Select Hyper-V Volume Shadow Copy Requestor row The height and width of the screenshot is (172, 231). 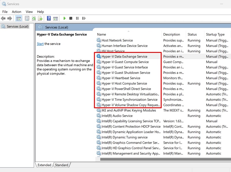point(163,105)
